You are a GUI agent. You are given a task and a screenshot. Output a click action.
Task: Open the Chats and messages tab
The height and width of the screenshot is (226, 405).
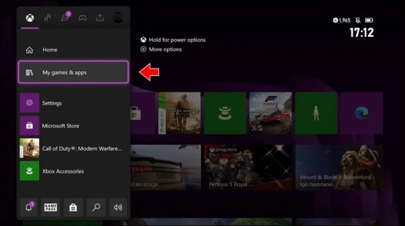pyautogui.click(x=65, y=17)
